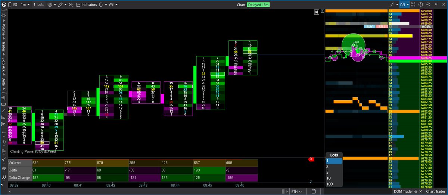Screen dimensions: 448x195
Task: Click the window layout icon
Action: (x=111, y=5)
